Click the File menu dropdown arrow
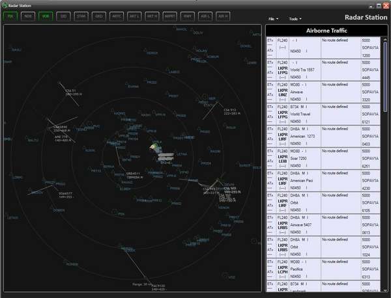This screenshot has width=391, height=298. point(278,19)
